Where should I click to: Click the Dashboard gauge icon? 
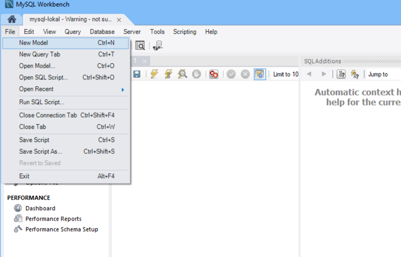(18, 208)
